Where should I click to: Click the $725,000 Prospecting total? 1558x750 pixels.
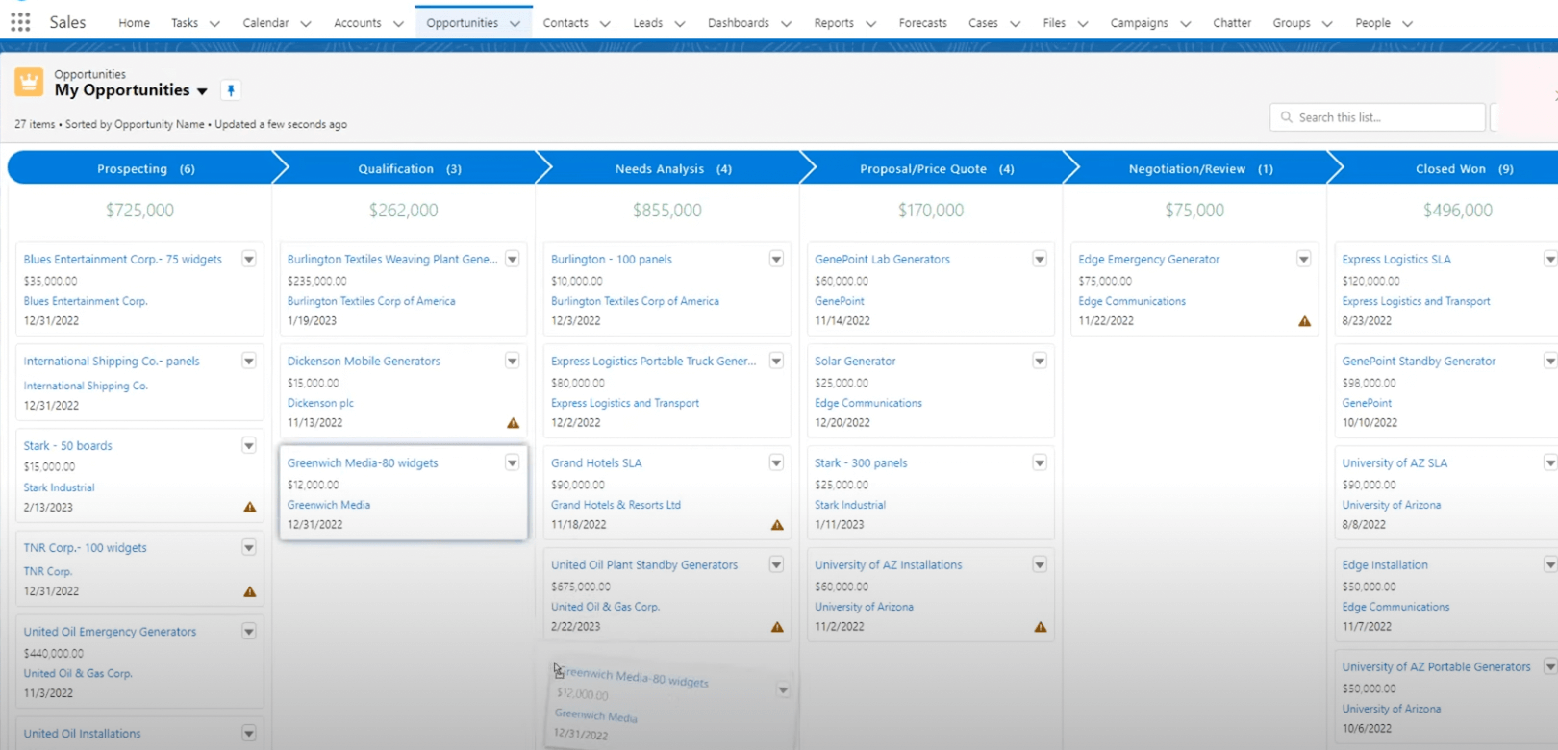coord(139,211)
